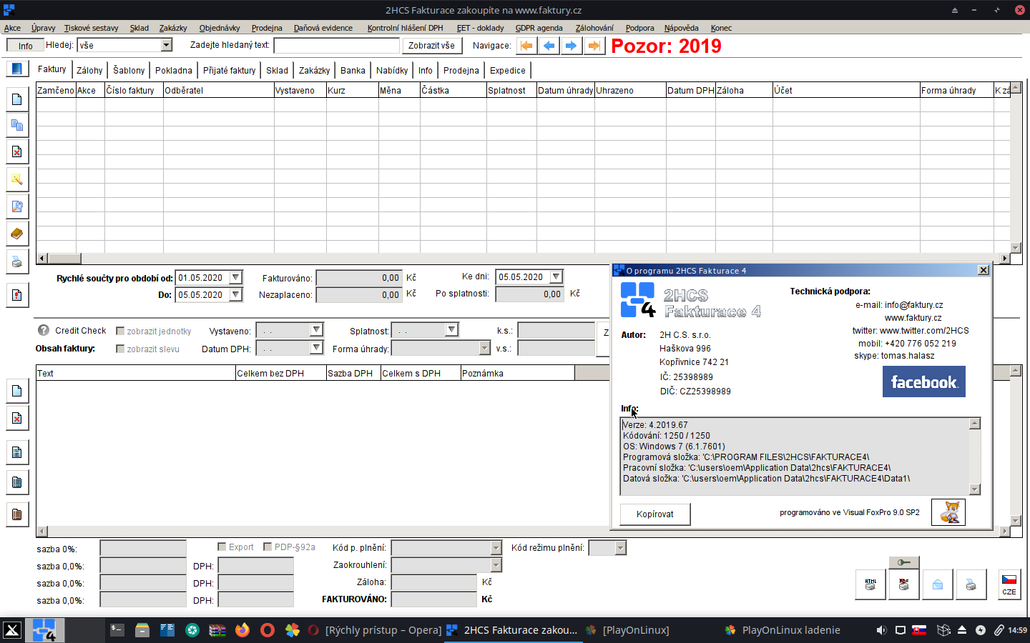Click the key icon above the PDF button
This screenshot has height=643, width=1030.
(x=904, y=562)
